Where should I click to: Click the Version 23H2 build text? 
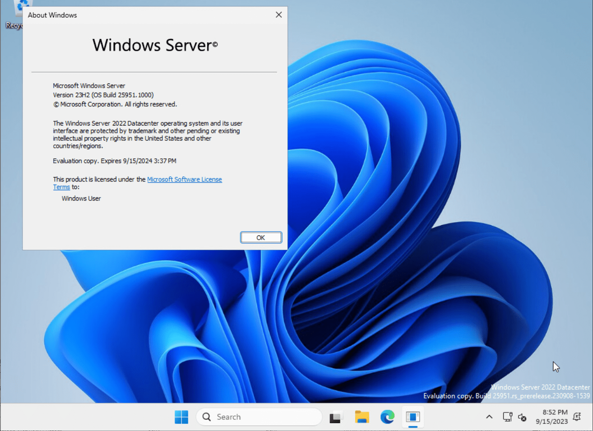[103, 95]
